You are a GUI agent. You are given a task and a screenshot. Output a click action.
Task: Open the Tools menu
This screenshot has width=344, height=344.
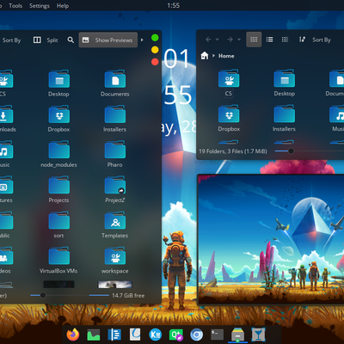[x=15, y=6]
